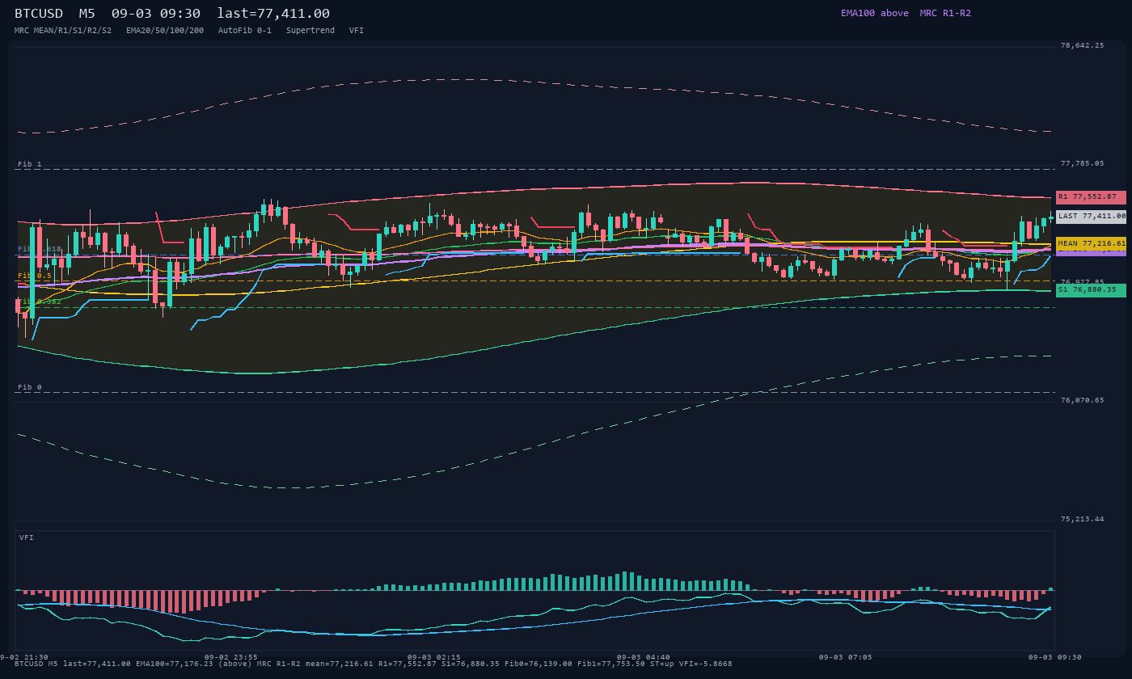Viewport: 1132px width, 679px height.
Task: Click the bottom status summary line
Action: pyautogui.click(x=374, y=664)
